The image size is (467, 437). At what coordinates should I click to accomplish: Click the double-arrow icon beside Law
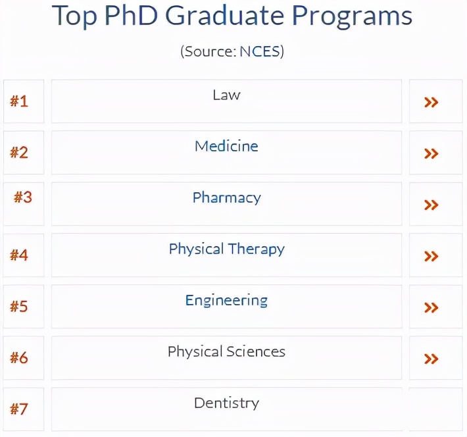[x=431, y=102]
